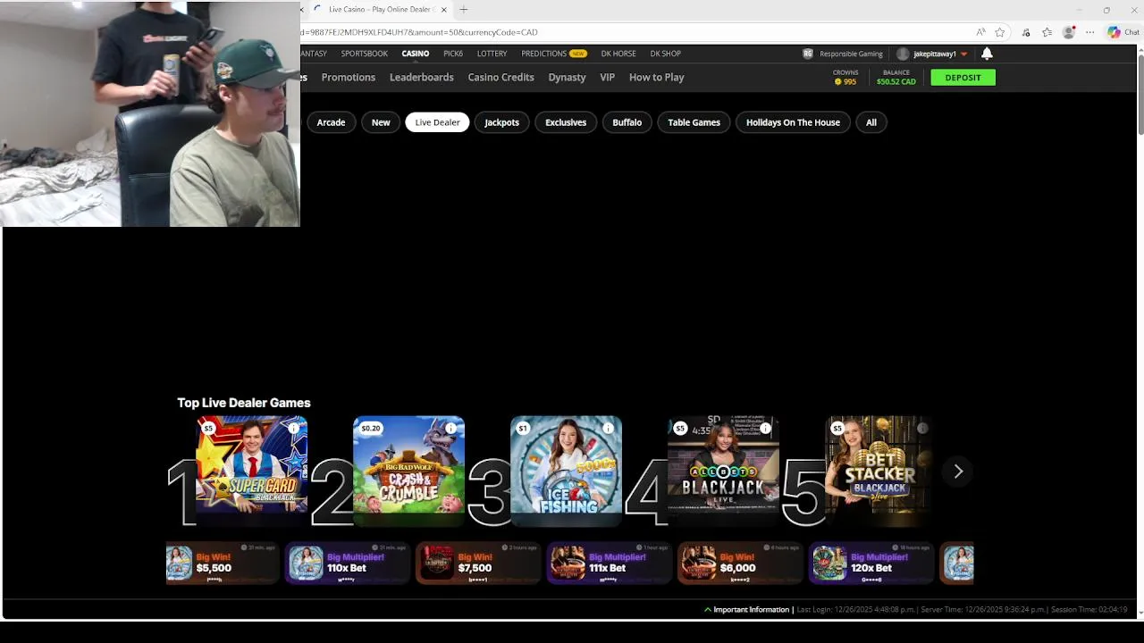The height and width of the screenshot is (643, 1144).
Task: Expand the jakepittaway1 account dropdown arrow
Action: click(x=963, y=54)
